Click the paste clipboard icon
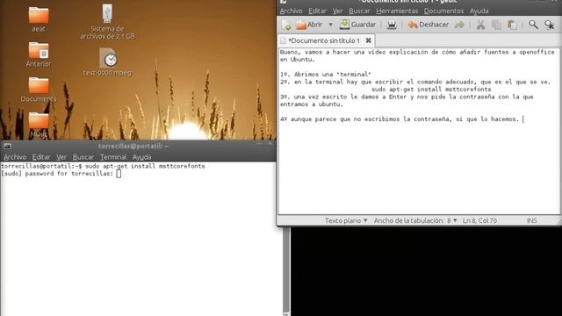Image resolution: width=562 pixels, height=316 pixels. pos(512,25)
